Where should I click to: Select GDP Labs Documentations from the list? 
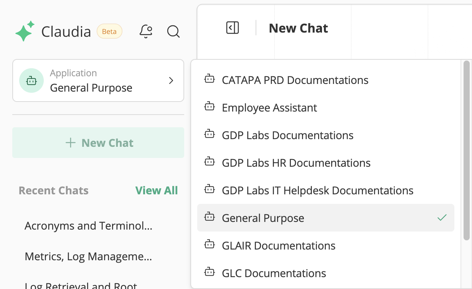(287, 135)
